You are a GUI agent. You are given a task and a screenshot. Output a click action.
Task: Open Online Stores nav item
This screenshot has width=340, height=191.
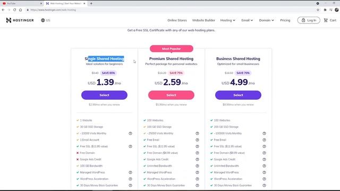click(177, 20)
